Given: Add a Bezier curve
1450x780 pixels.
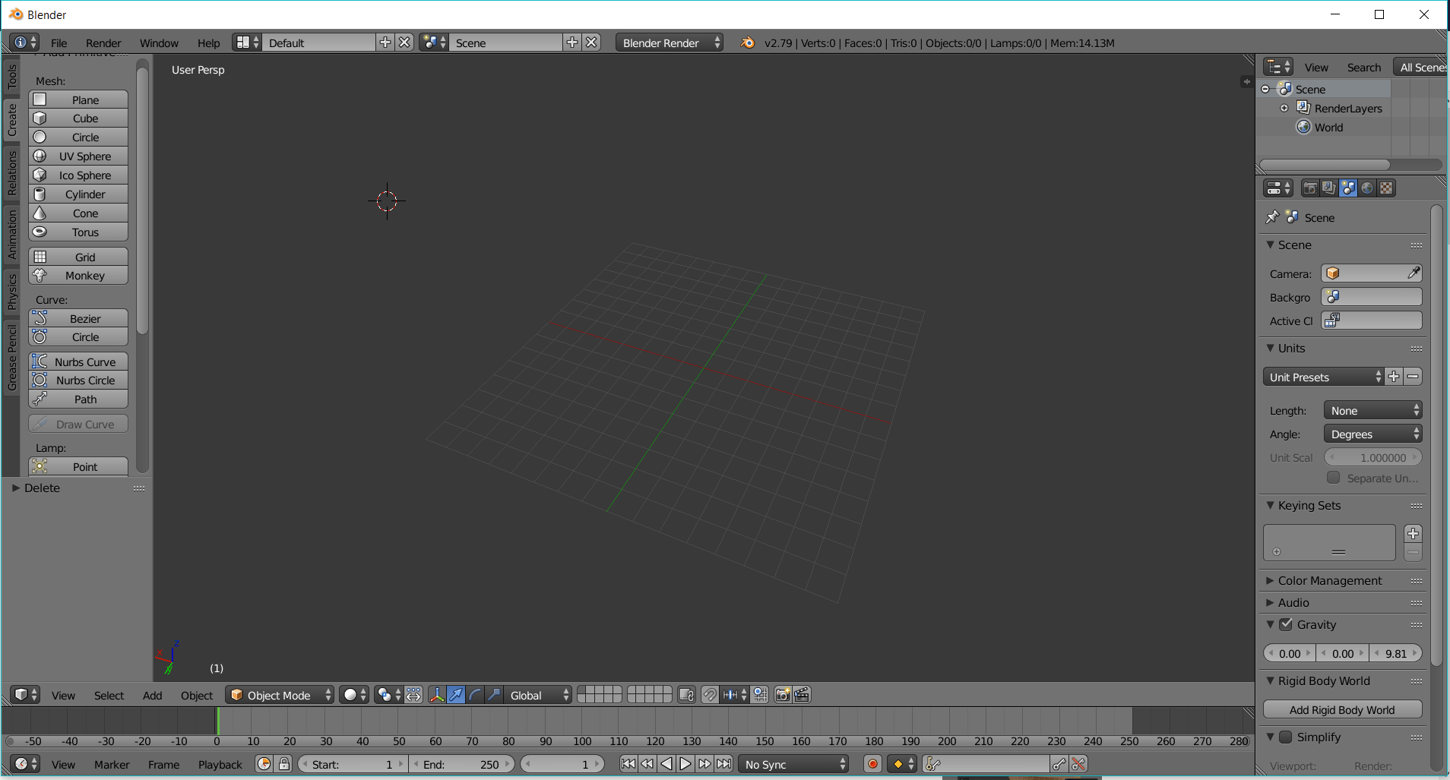Looking at the screenshot, I should [x=78, y=319].
